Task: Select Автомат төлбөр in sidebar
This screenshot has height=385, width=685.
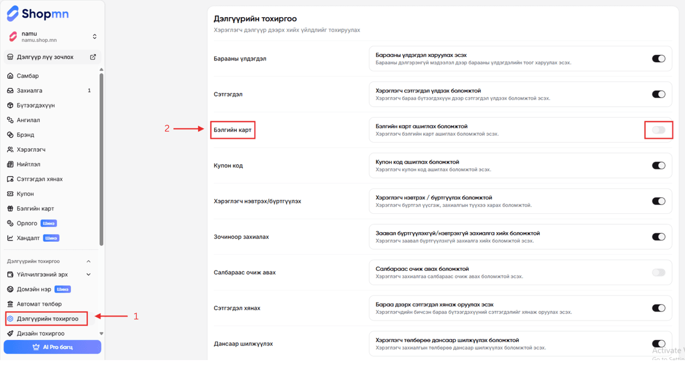Action: pos(39,304)
